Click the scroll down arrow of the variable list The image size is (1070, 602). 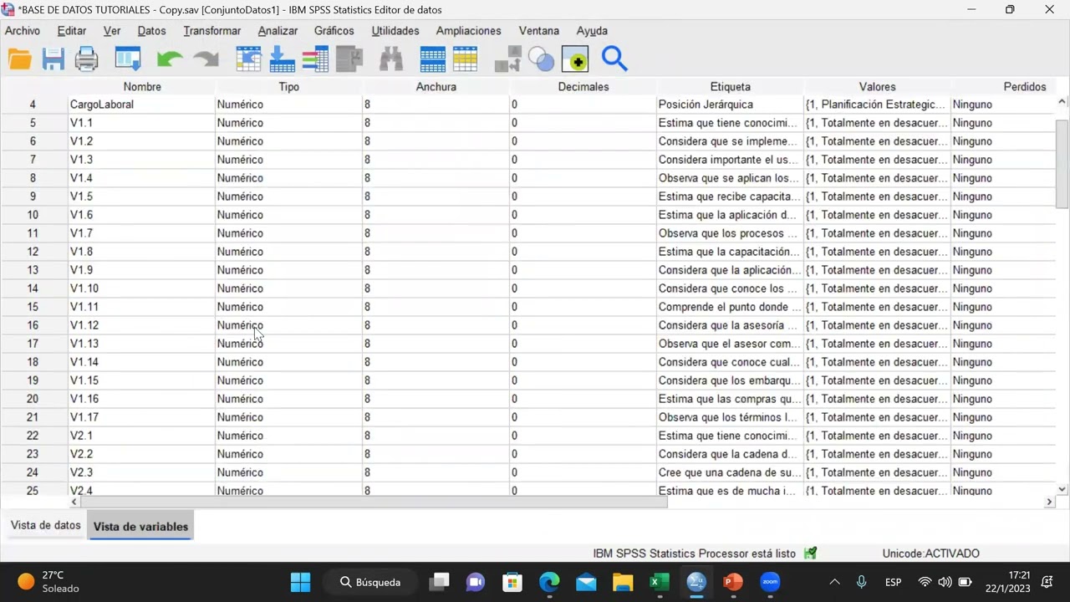pyautogui.click(x=1062, y=489)
